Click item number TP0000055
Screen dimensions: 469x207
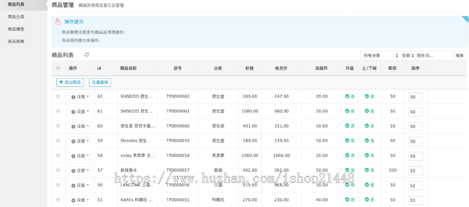pyautogui.click(x=178, y=200)
